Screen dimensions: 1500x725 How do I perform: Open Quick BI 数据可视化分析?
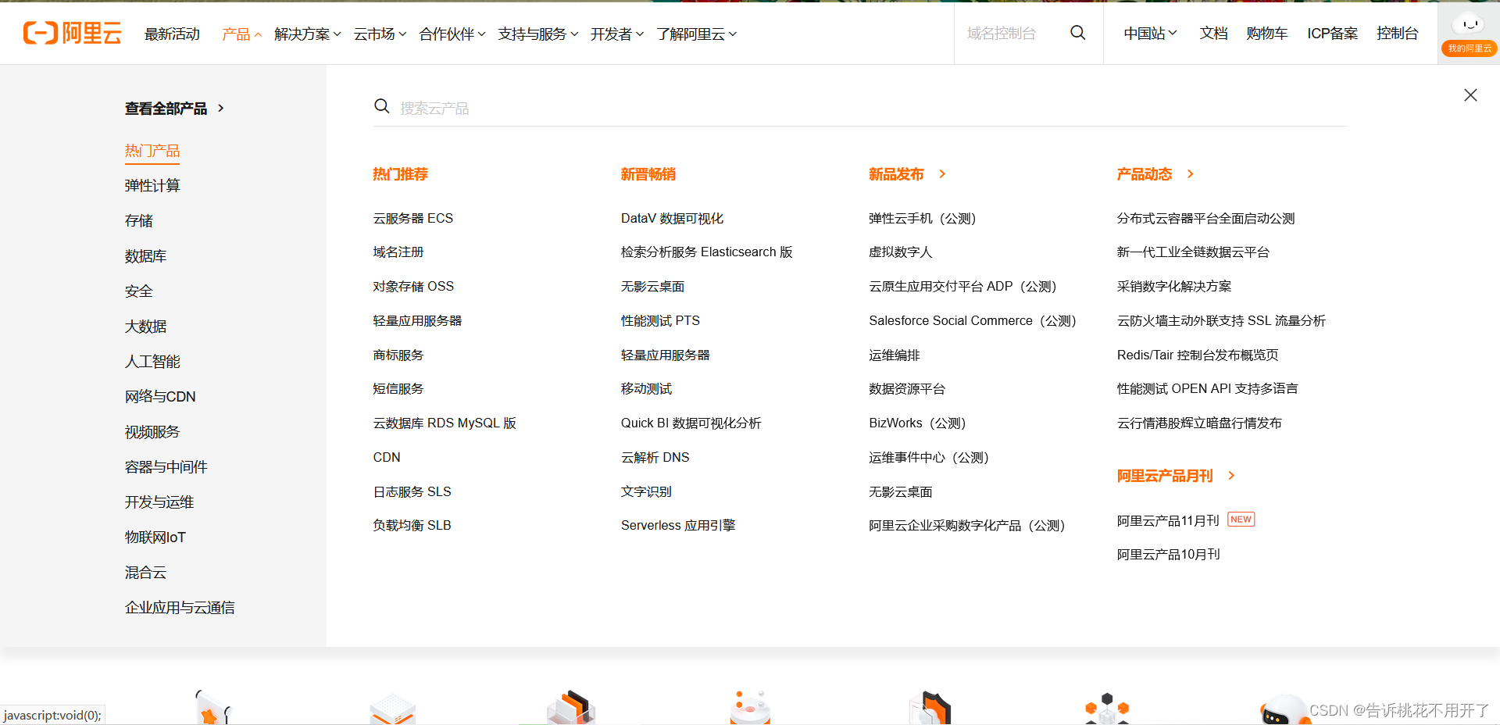[691, 423]
